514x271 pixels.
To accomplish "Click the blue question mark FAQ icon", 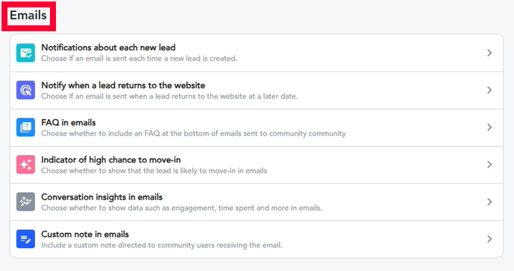I will [25, 127].
